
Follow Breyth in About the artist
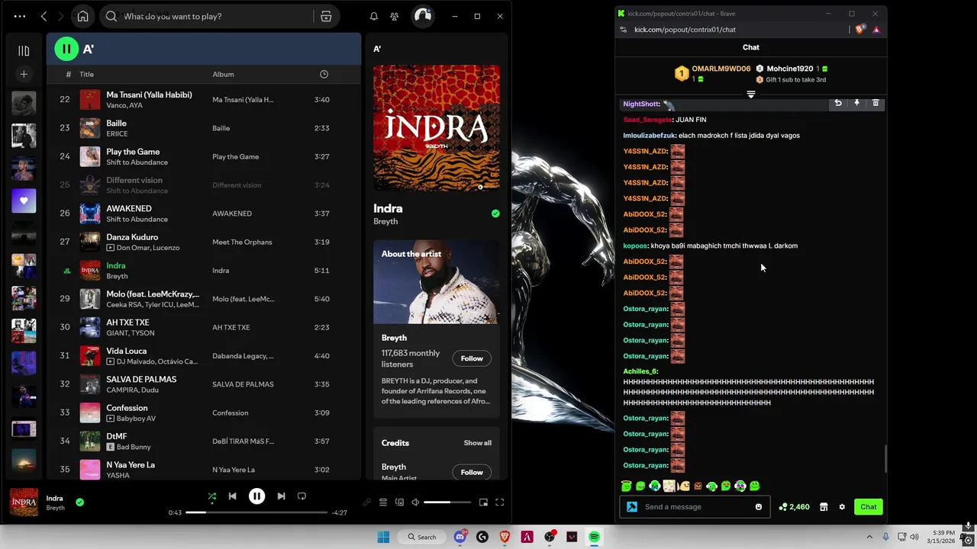pos(472,358)
